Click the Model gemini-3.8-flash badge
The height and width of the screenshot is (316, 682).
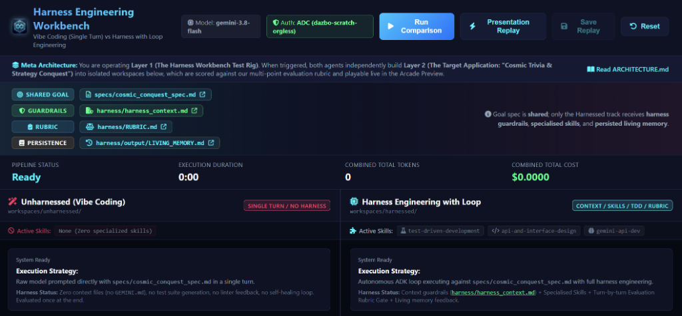pyautogui.click(x=221, y=26)
